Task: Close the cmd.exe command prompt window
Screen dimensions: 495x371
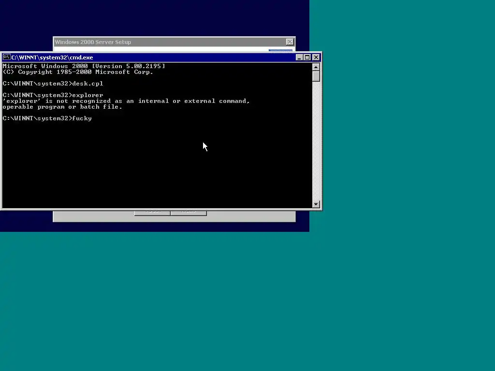Action: (316, 57)
